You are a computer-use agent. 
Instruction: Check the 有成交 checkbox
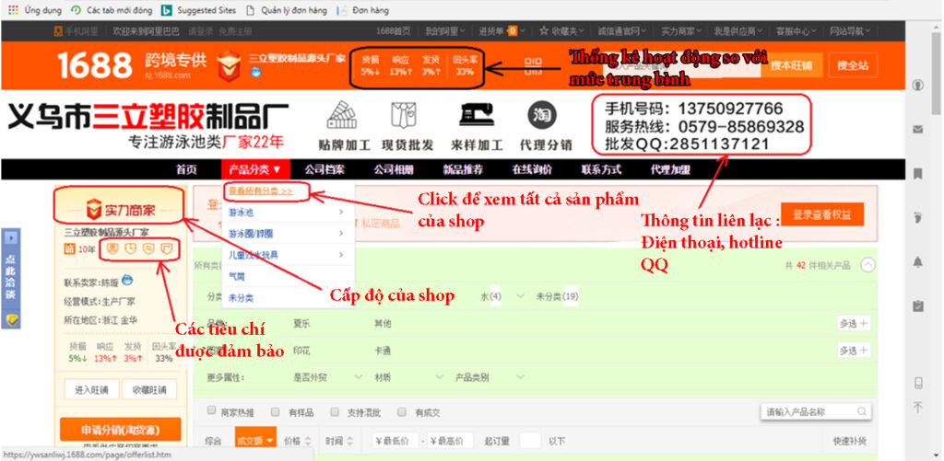click(402, 411)
